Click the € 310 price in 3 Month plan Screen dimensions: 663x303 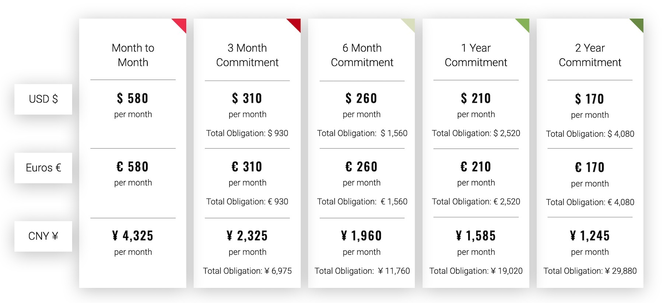coord(247,167)
